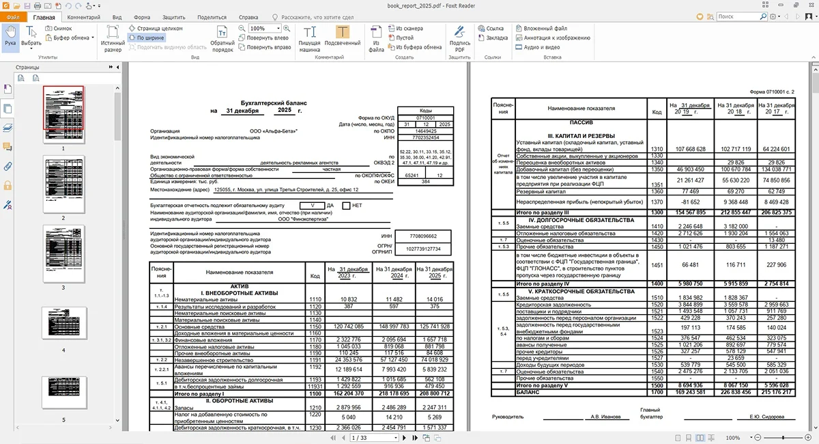Open the Comment (Комментарий) ribbon tab

83,16
